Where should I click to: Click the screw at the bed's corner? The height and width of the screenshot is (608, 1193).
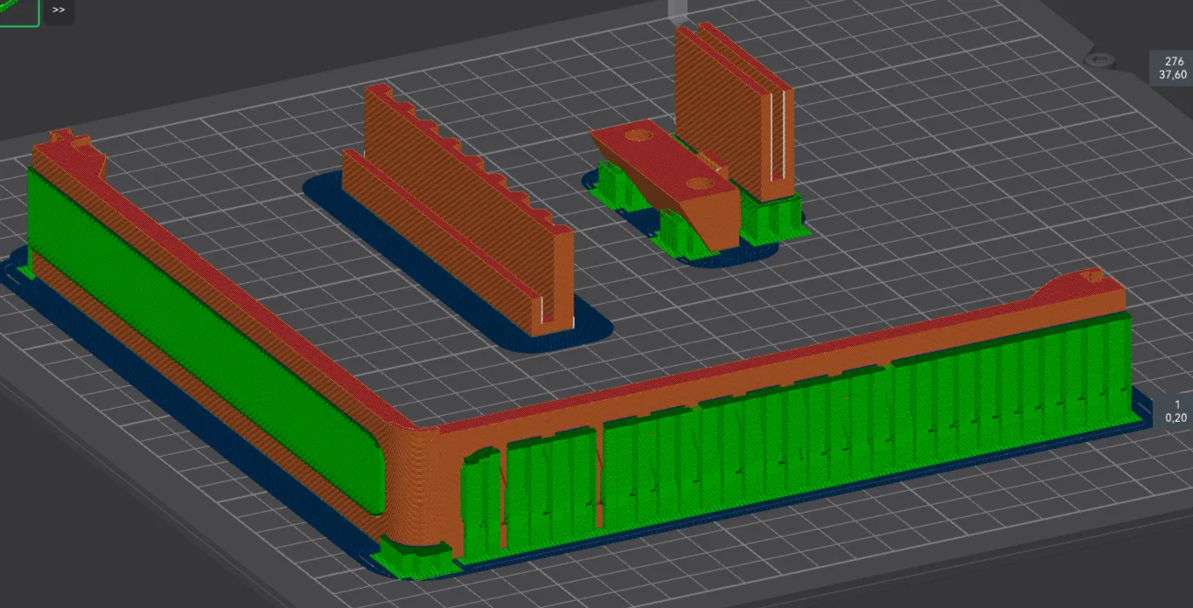point(1099,59)
